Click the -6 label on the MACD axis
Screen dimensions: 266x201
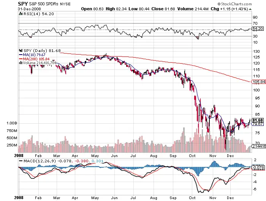tap(255, 189)
